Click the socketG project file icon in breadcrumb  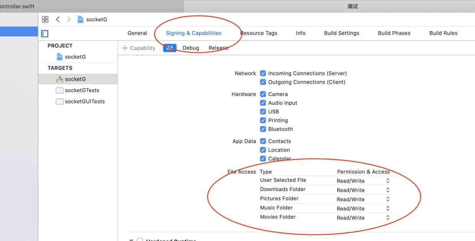point(80,20)
